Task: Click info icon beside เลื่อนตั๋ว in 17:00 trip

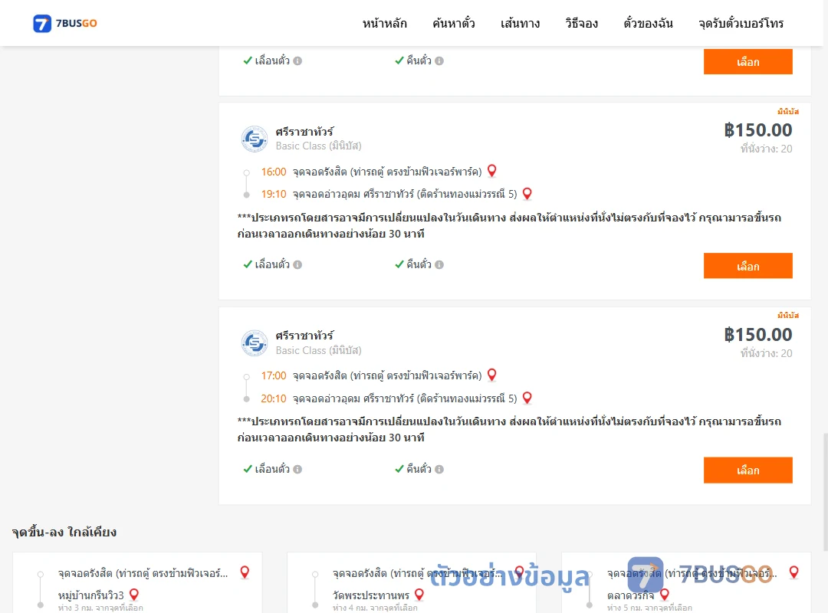Action: [297, 469]
